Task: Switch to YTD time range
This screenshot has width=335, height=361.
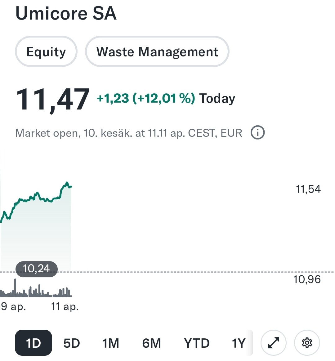Action: [x=197, y=343]
